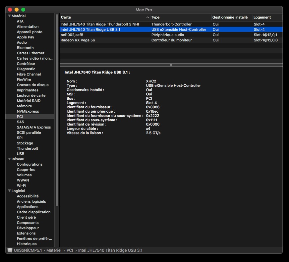The height and width of the screenshot is (262, 289).
Task: Select Cadre d'application in sidebar
Action: pos(33,212)
